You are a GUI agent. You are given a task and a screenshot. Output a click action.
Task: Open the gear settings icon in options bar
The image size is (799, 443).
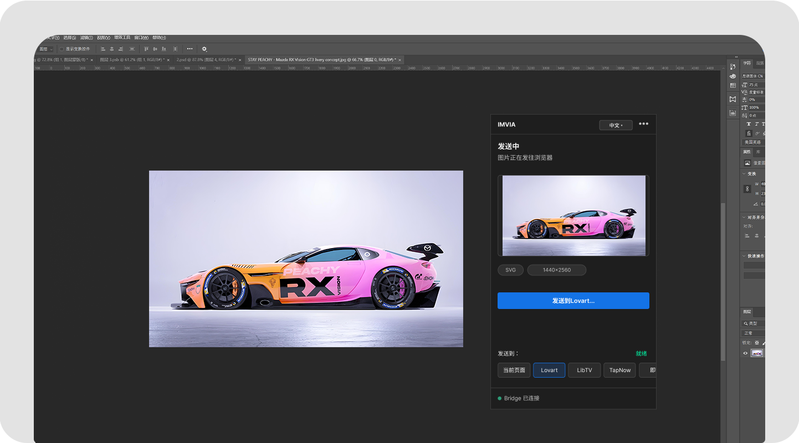(x=204, y=49)
